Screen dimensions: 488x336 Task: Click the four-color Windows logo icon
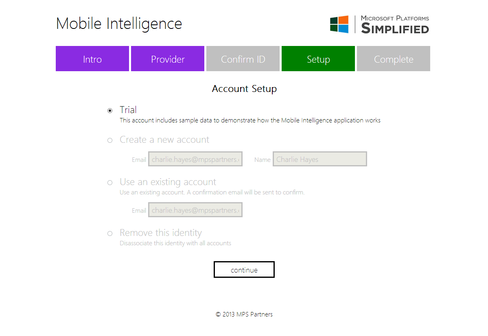pos(339,24)
